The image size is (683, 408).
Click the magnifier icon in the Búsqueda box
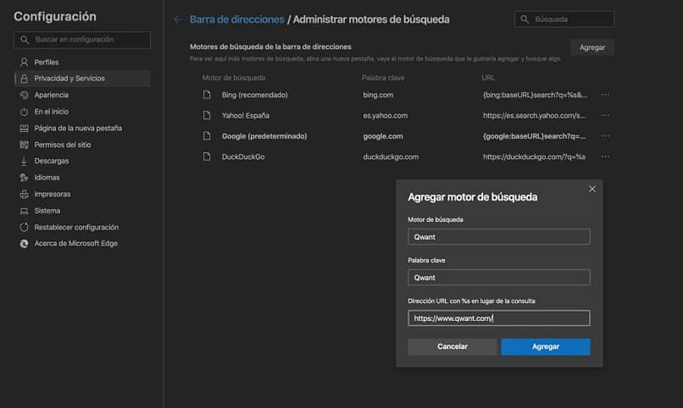point(525,19)
